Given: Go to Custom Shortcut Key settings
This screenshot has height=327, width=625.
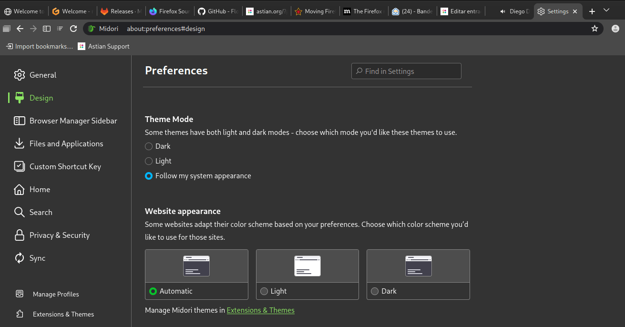Looking at the screenshot, I should (65, 166).
